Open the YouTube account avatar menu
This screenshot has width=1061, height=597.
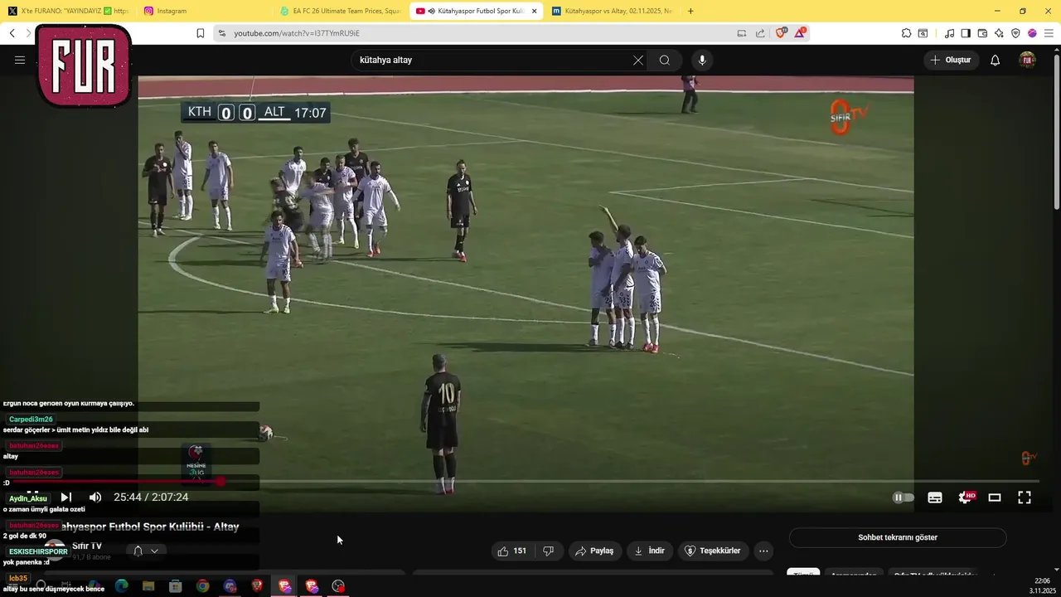tap(1027, 60)
